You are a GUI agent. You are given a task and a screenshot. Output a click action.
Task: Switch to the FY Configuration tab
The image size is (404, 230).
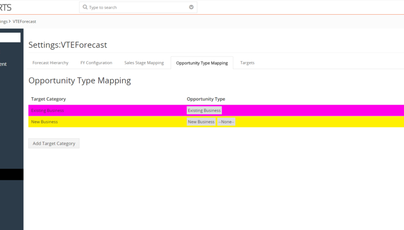[96, 63]
